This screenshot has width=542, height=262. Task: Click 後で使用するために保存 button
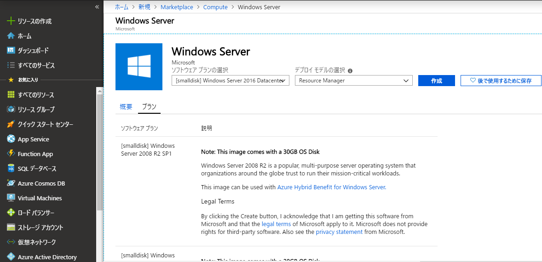501,81
